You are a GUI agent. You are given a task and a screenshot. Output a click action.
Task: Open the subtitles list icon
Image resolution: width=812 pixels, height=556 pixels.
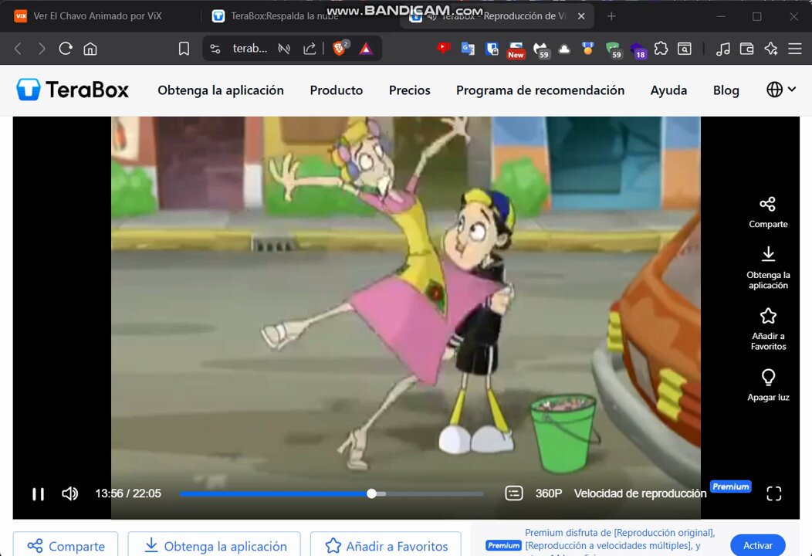click(514, 493)
